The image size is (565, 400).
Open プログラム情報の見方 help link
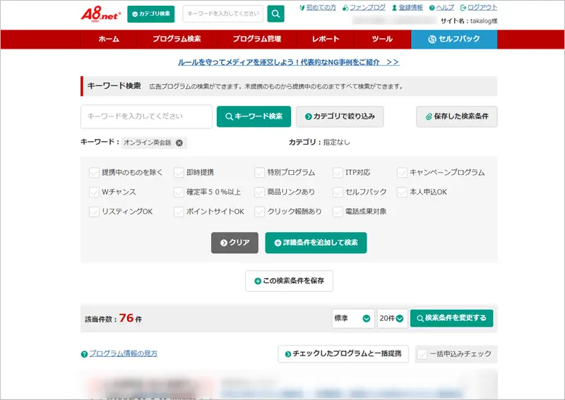[x=123, y=353]
